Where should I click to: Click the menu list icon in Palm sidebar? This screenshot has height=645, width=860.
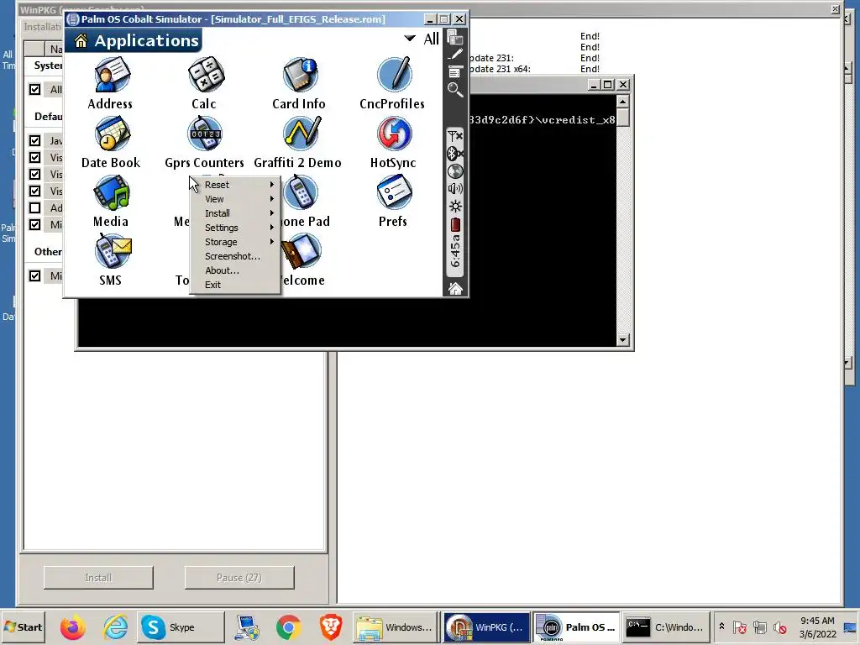pyautogui.click(x=454, y=72)
